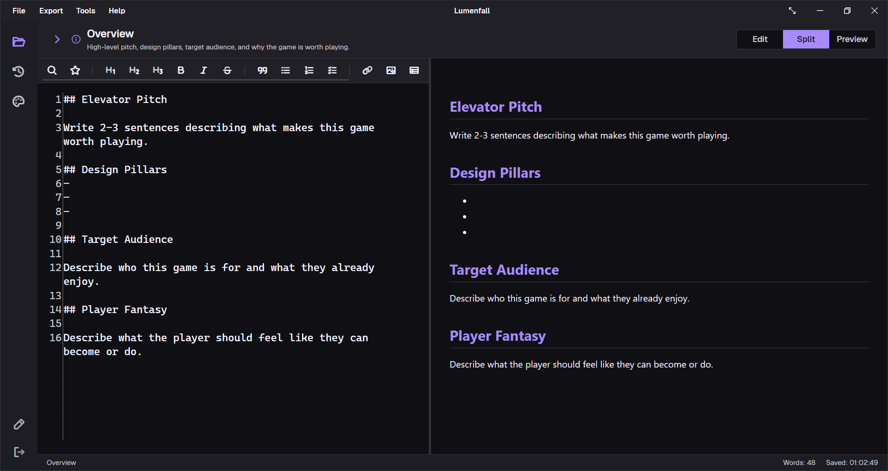
Task: Click the Overview label in status bar
Action: pyautogui.click(x=61, y=463)
